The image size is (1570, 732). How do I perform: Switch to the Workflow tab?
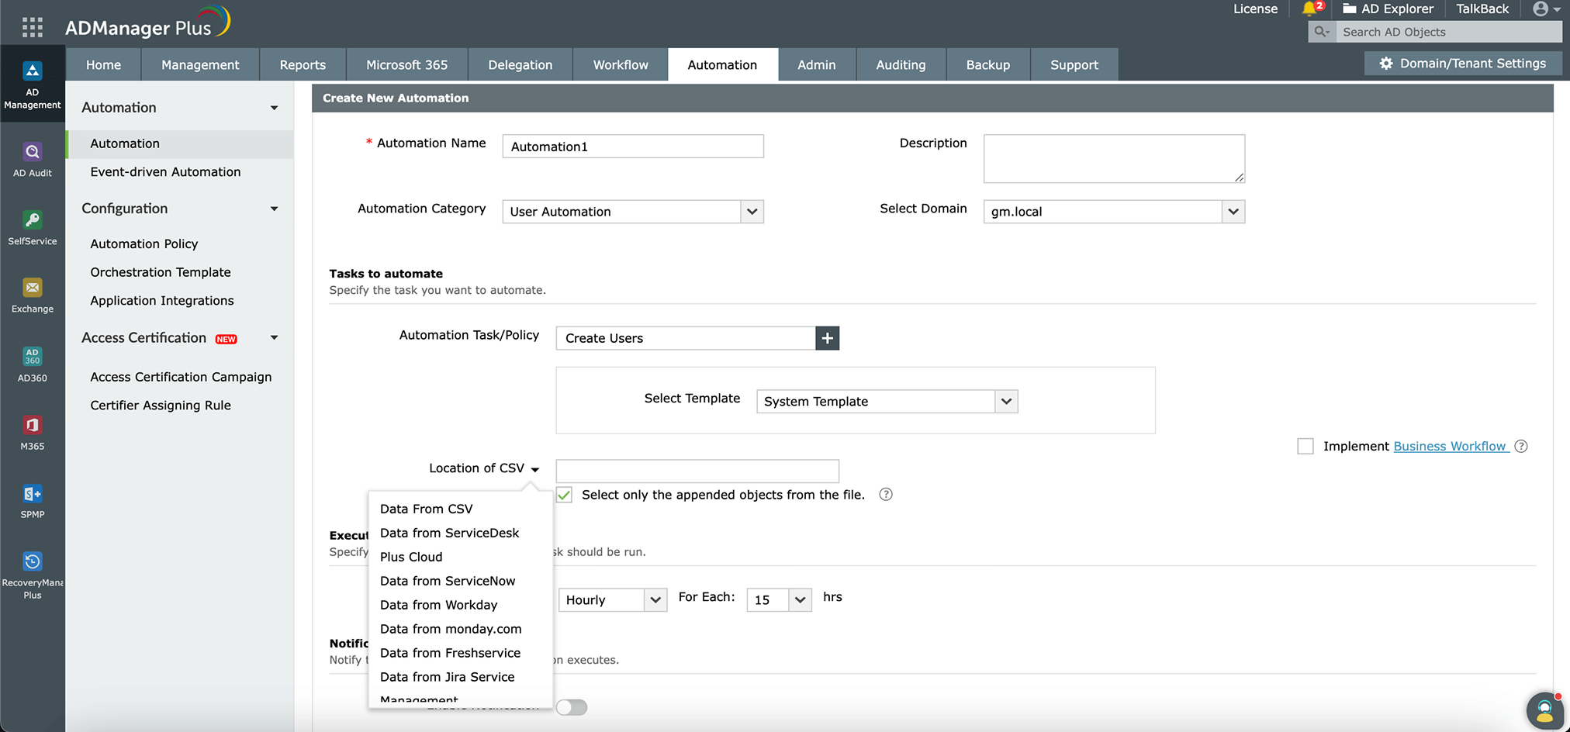[x=621, y=65]
